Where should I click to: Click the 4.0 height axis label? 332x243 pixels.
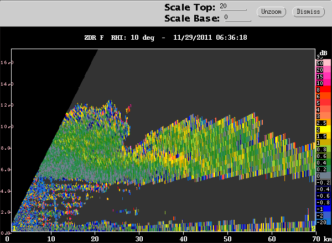tap(6, 191)
